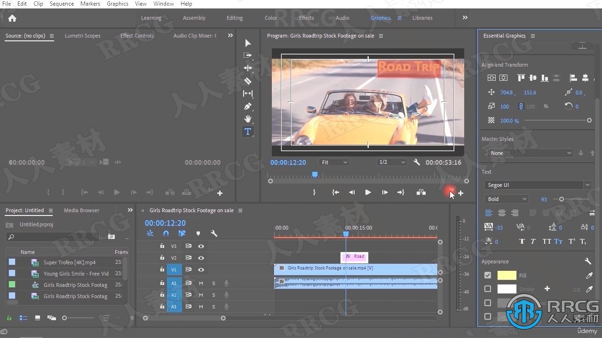Open timeline display settings wrench
This screenshot has height=338, width=602.
coord(214,233)
